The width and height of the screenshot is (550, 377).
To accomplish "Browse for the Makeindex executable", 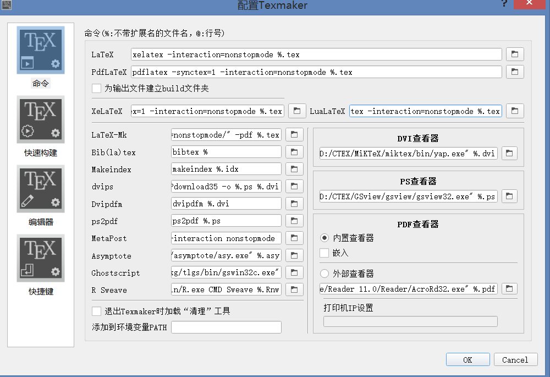I will (x=294, y=169).
